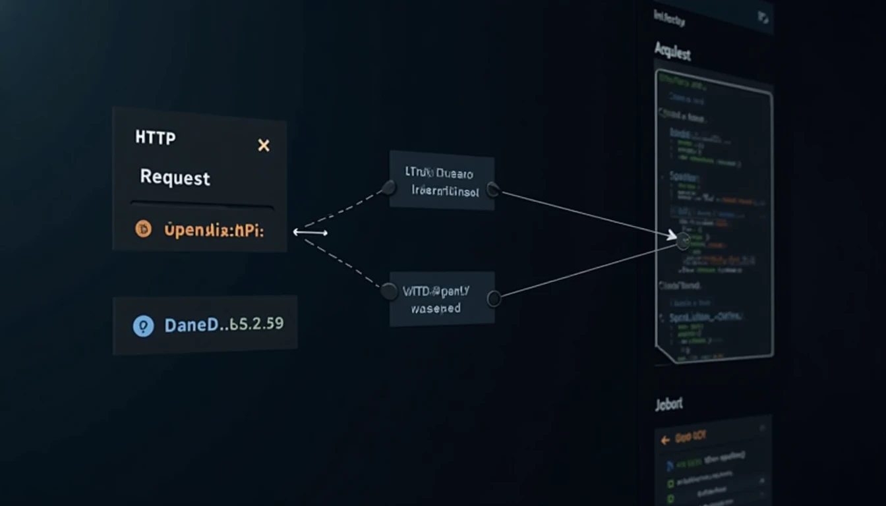Expand the chevron on the first Jobort entry
The width and height of the screenshot is (886, 506).
pos(761,480)
